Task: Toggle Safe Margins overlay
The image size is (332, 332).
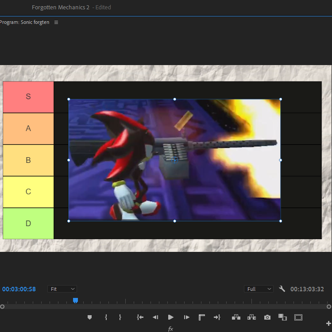Action: tap(298, 317)
